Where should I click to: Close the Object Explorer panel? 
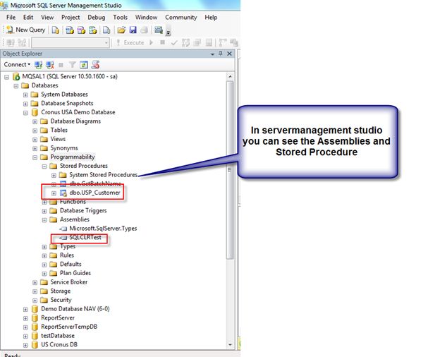[x=229, y=54]
